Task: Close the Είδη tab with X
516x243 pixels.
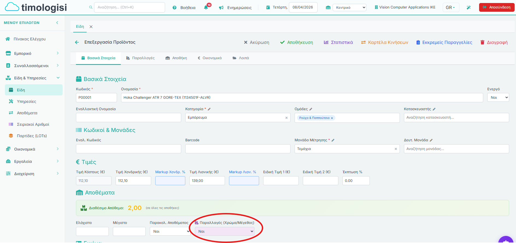Action: coord(91,27)
